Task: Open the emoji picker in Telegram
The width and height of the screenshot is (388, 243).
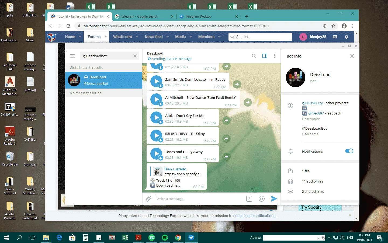Action: (261, 199)
